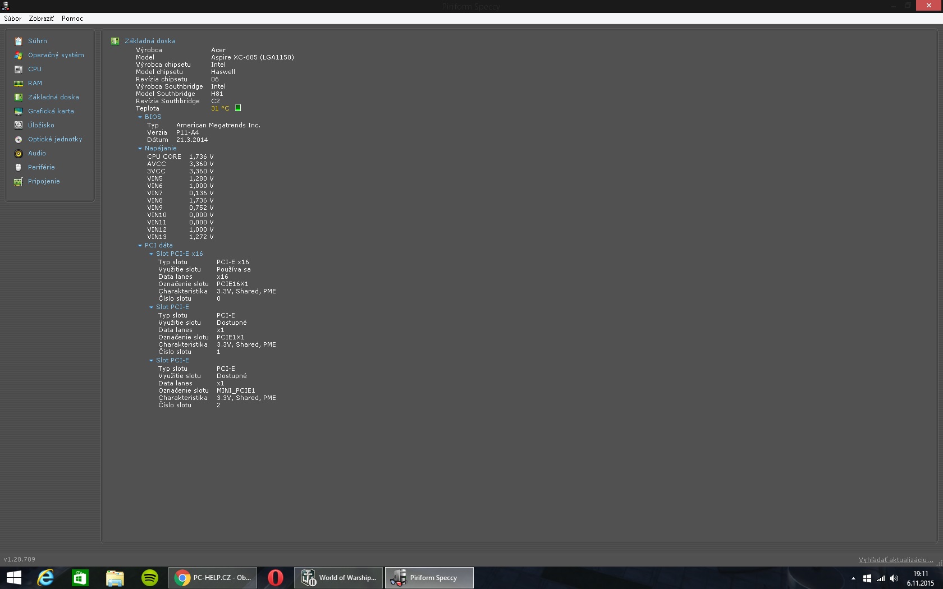Open the Opera browser taskbar icon

pyautogui.click(x=276, y=578)
